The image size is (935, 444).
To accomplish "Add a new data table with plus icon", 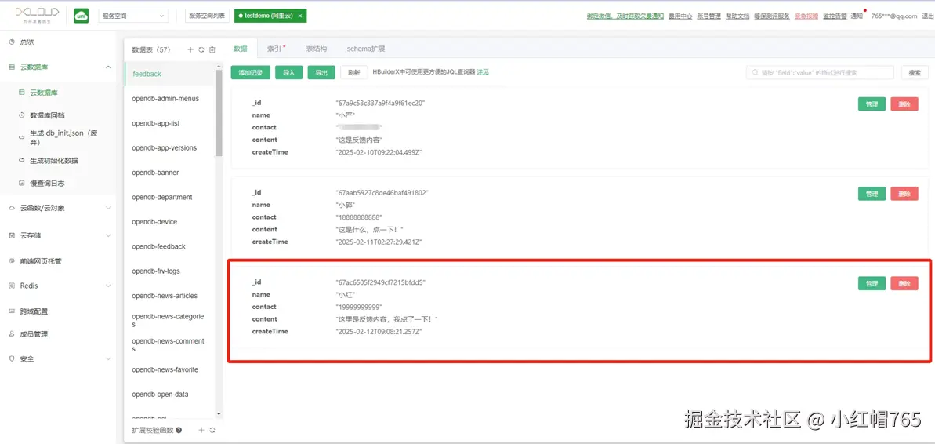I will pos(190,49).
